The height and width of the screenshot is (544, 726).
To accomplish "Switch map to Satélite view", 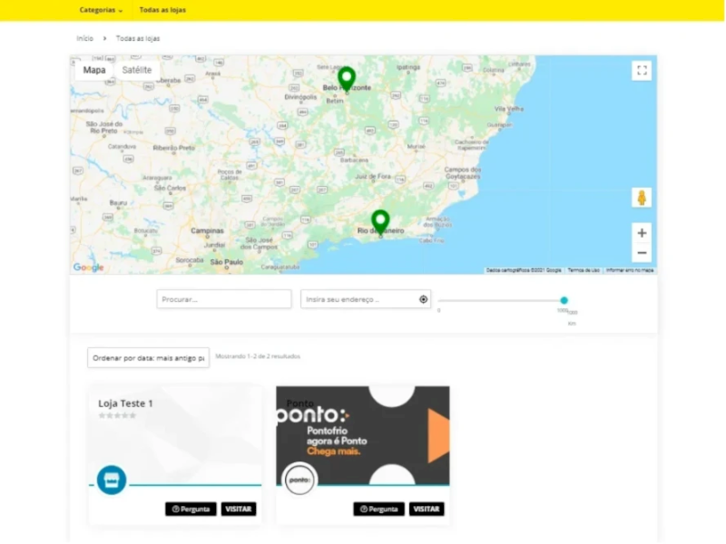I will (137, 70).
